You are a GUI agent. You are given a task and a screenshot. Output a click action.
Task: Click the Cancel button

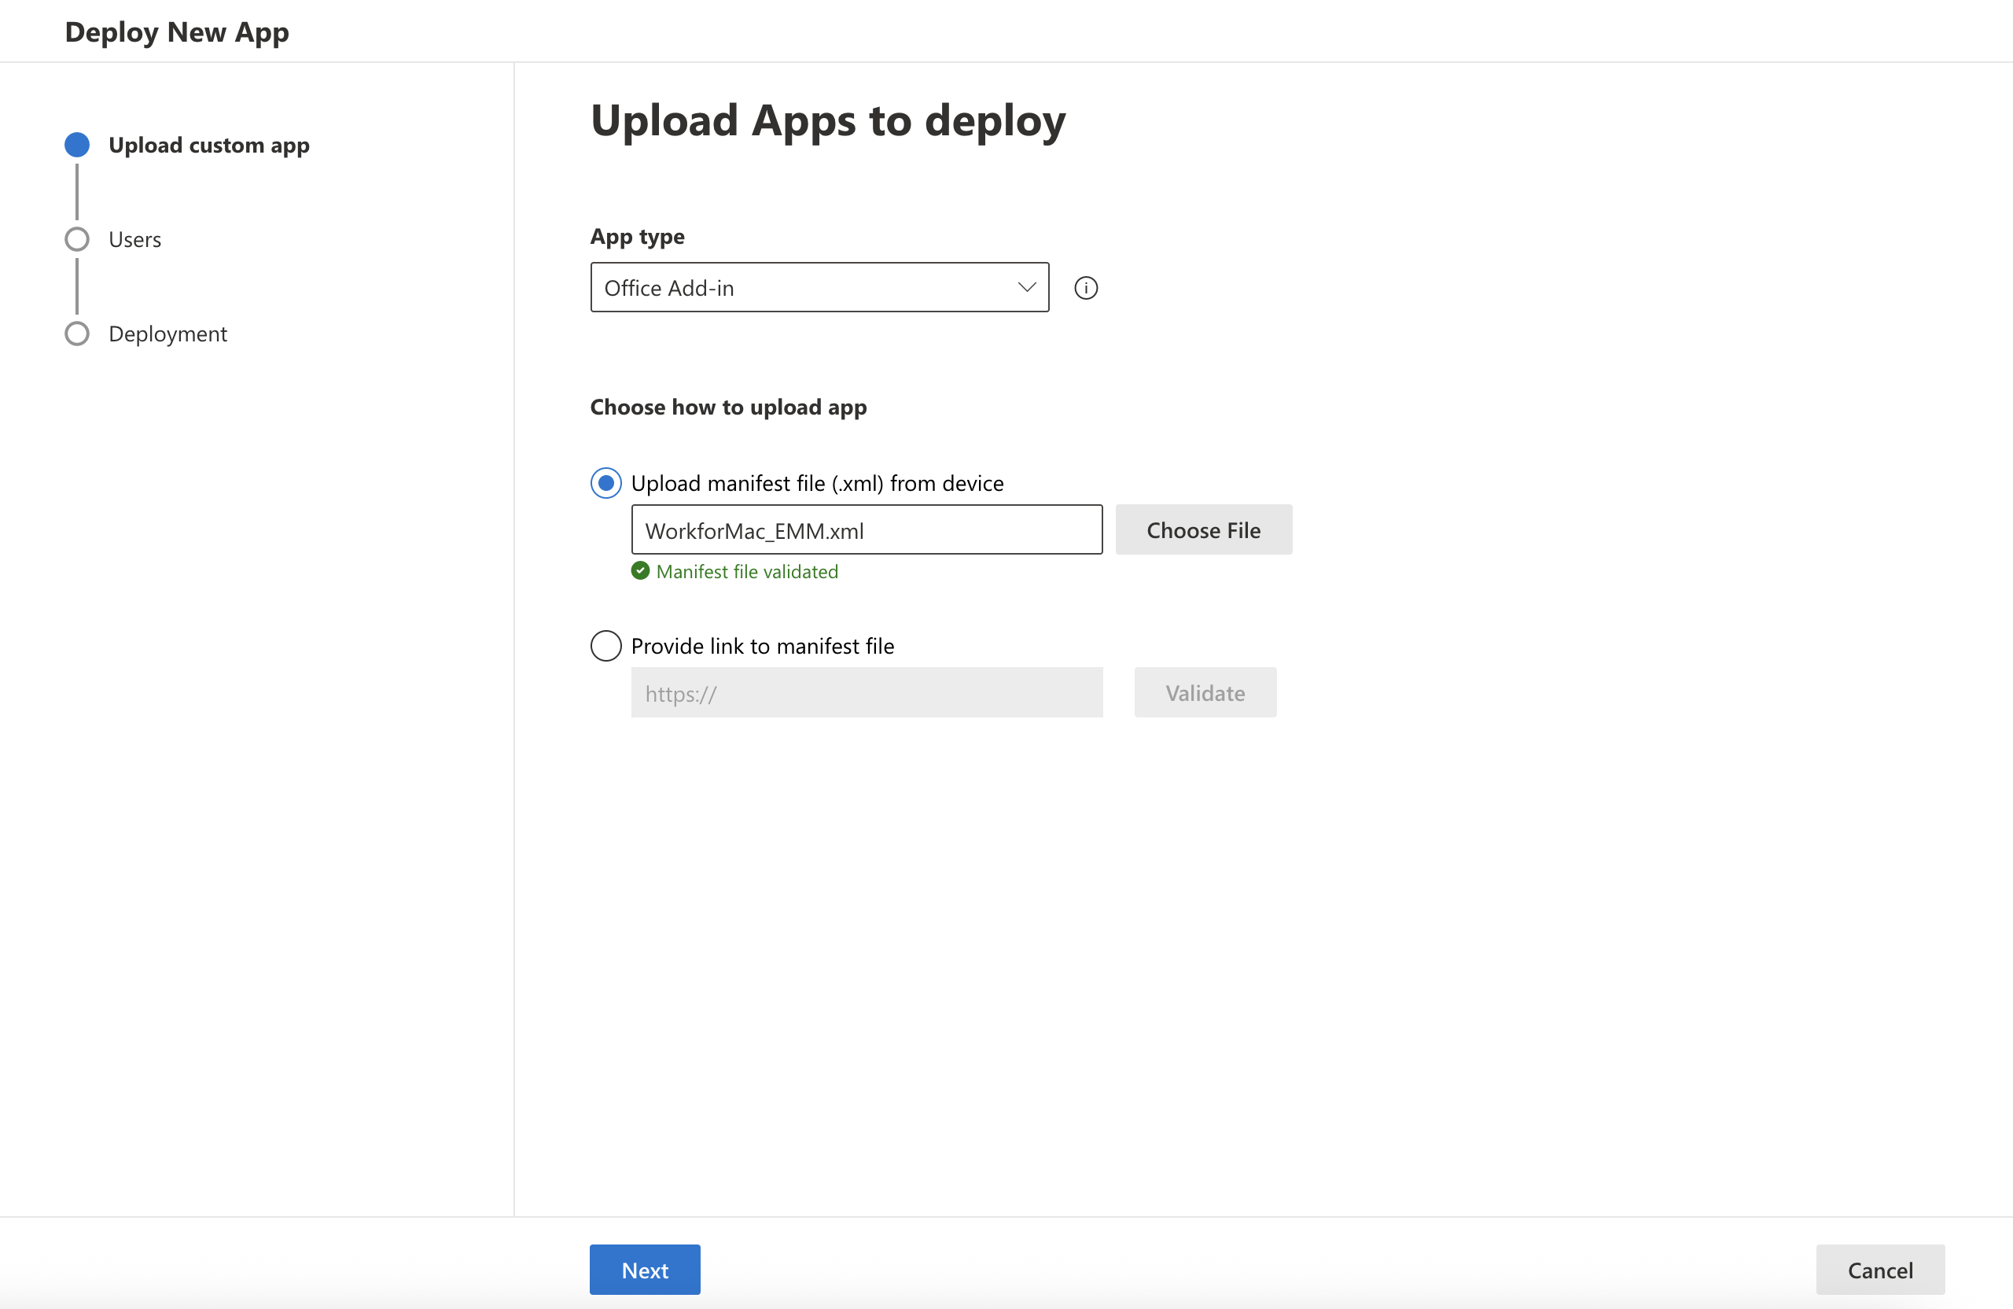pyautogui.click(x=1879, y=1269)
